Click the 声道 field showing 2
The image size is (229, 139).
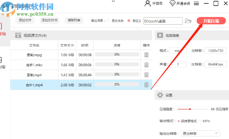coord(178,64)
